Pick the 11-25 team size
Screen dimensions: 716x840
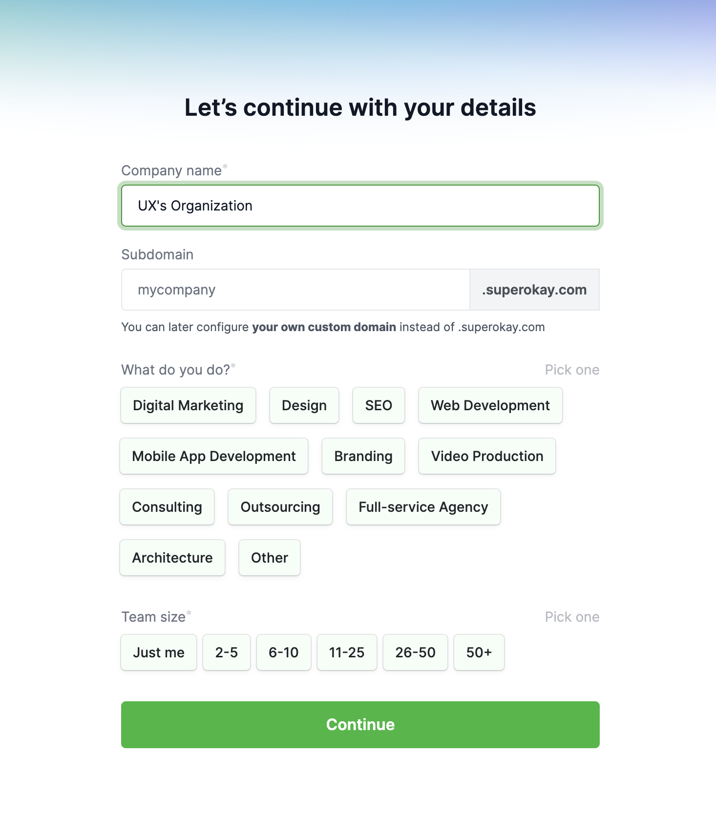coord(347,652)
